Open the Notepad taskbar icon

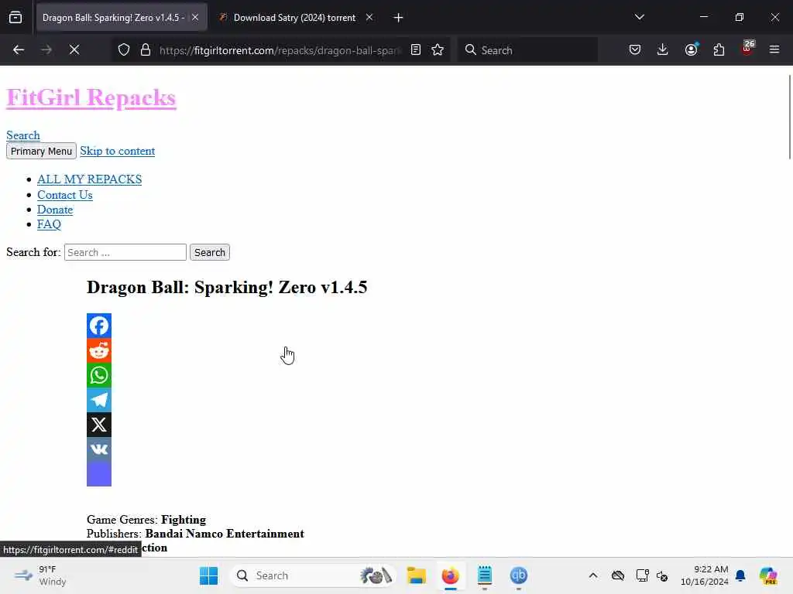tap(485, 575)
